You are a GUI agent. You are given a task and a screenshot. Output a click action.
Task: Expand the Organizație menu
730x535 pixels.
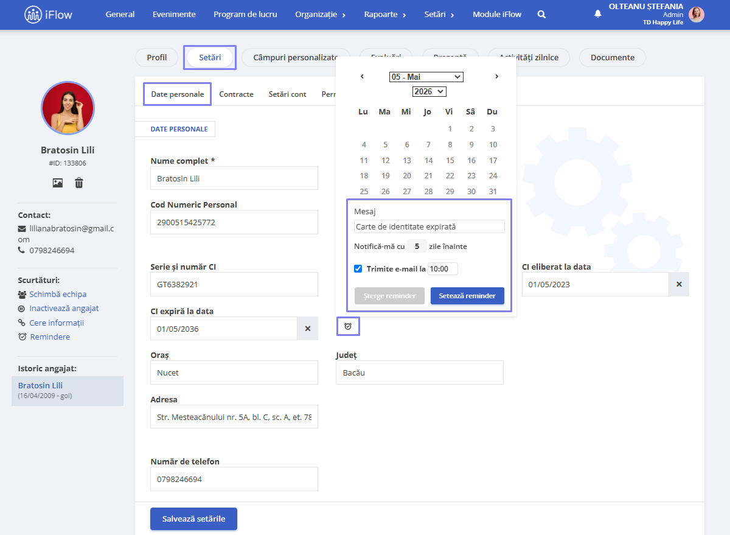click(321, 15)
